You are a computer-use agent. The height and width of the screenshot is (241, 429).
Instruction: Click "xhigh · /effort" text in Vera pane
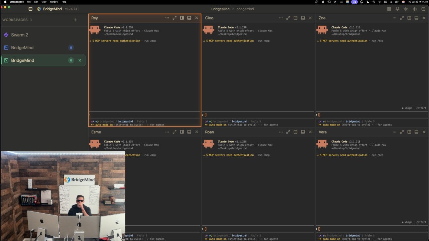(x=415, y=222)
